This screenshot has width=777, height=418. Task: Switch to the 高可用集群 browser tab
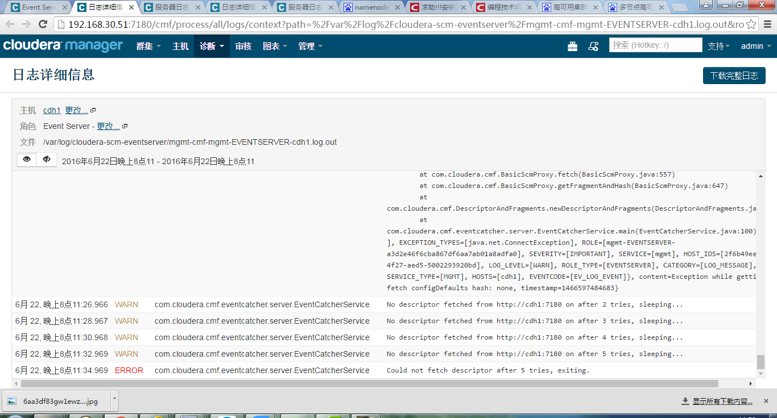point(571,7)
